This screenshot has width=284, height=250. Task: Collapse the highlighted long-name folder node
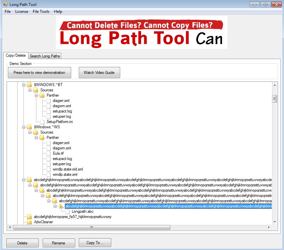coord(55,206)
